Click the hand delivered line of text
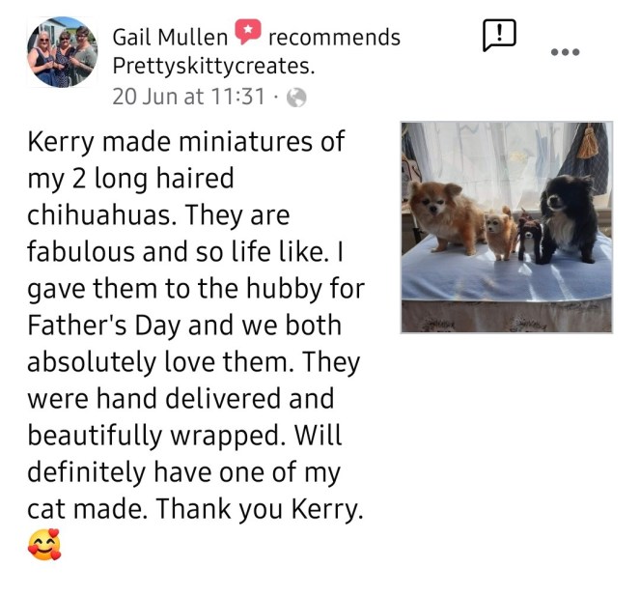 point(181,398)
